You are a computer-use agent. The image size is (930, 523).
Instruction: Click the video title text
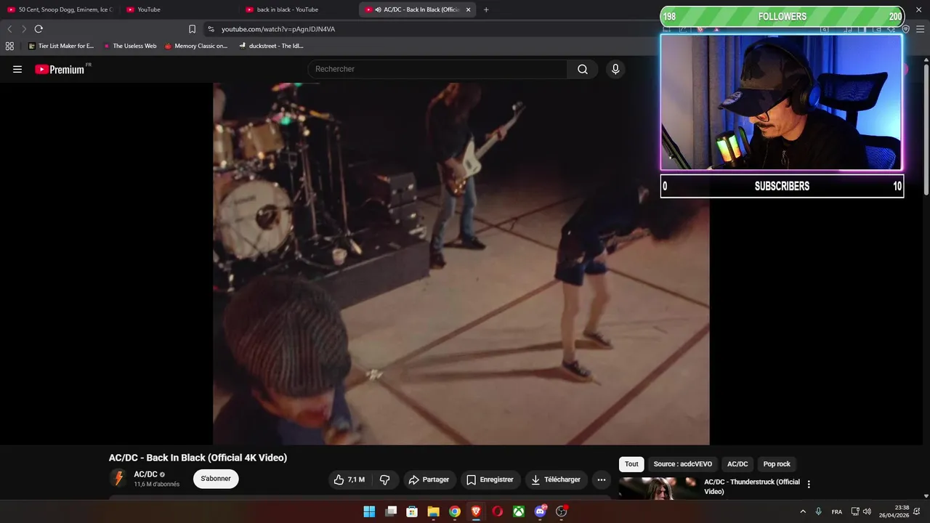[198, 458]
